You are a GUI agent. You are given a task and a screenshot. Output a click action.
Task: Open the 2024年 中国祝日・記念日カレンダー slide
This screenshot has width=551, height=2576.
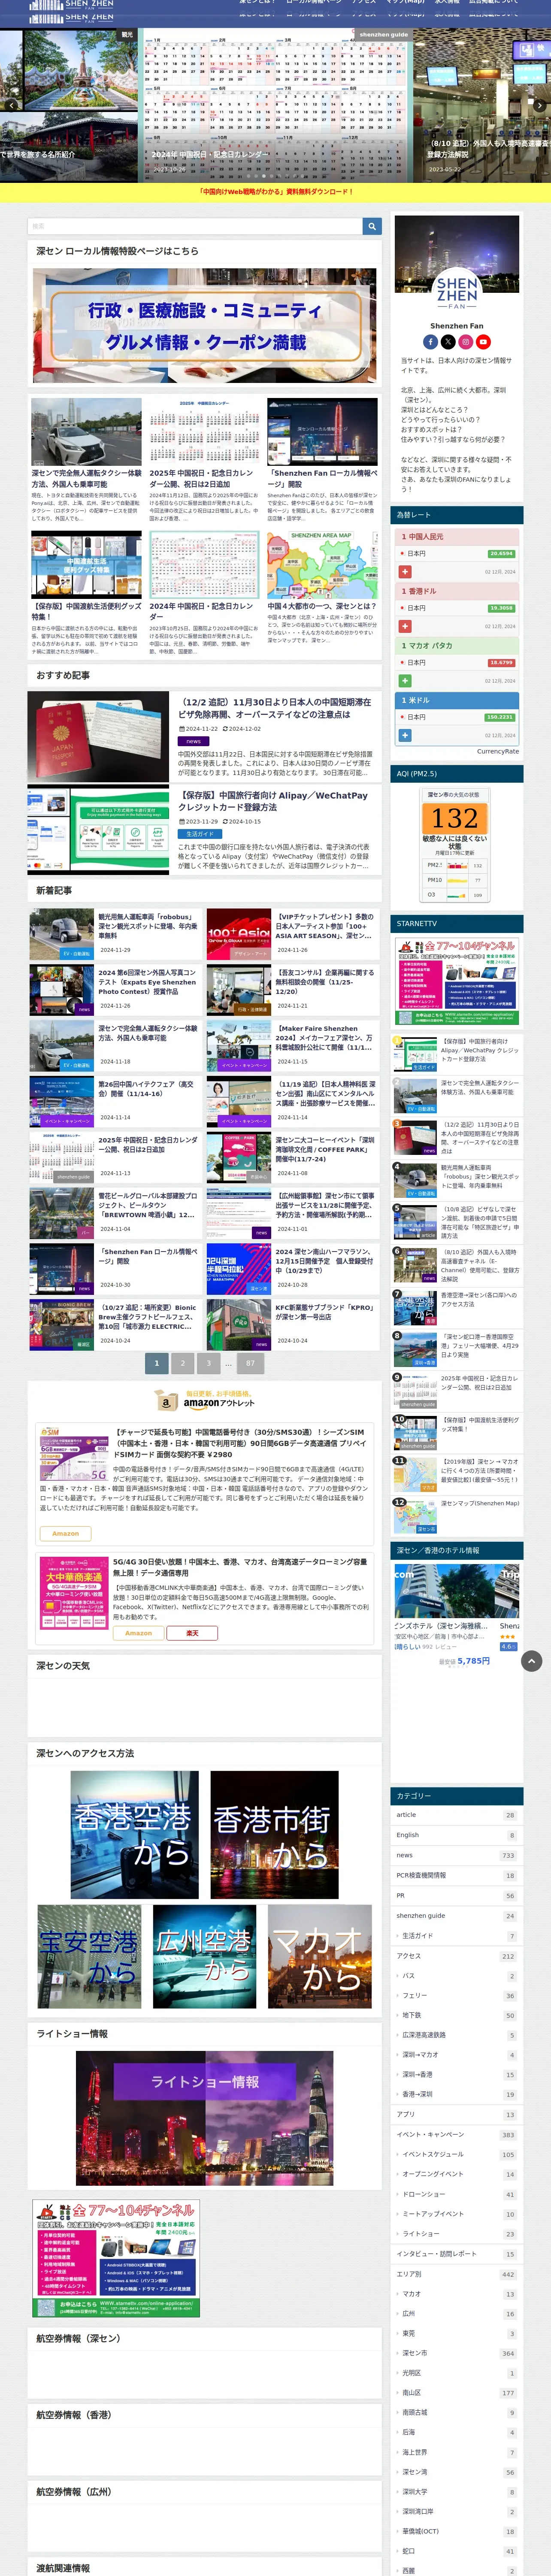[x=276, y=105]
